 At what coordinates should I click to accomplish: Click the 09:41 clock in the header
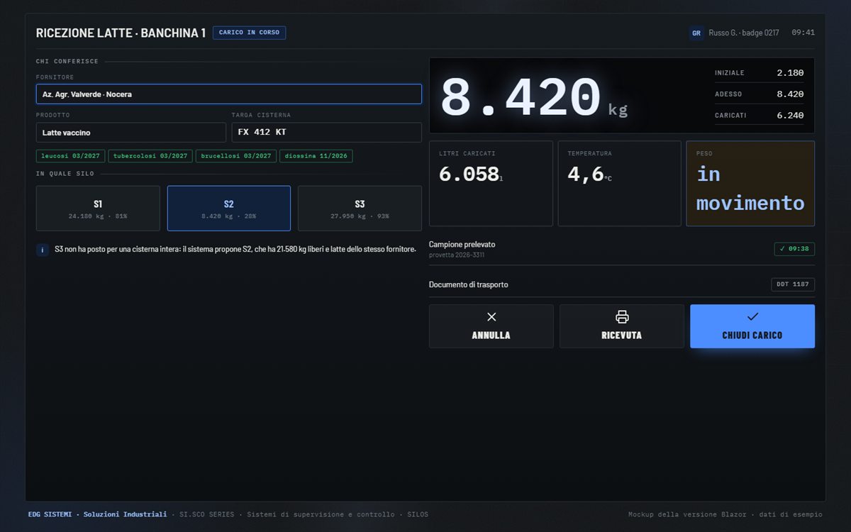(803, 33)
